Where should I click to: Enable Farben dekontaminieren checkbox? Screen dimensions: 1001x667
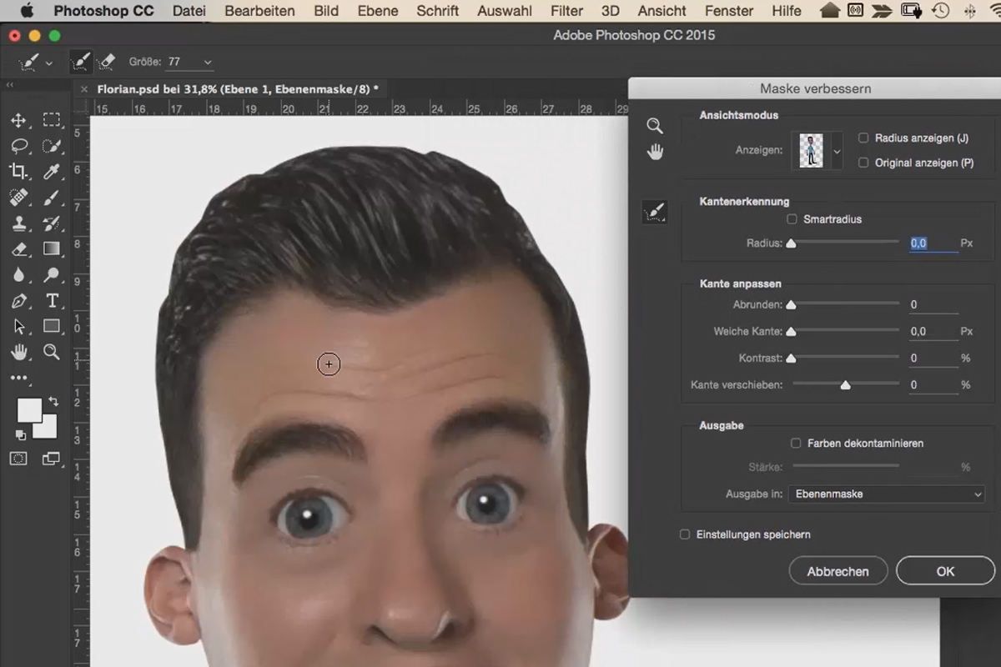pyautogui.click(x=796, y=444)
